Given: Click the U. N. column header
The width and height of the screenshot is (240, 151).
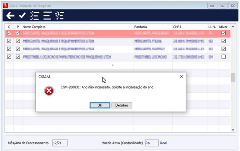Looking at the screenshot, I should [212, 27].
